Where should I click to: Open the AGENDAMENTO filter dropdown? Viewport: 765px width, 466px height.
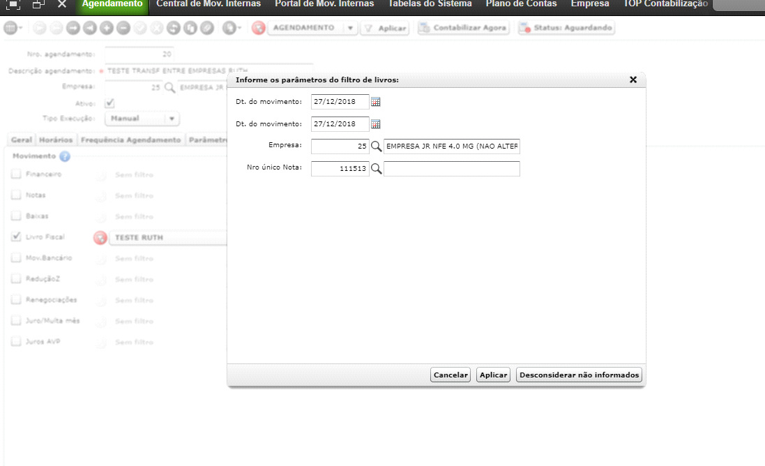(x=350, y=29)
